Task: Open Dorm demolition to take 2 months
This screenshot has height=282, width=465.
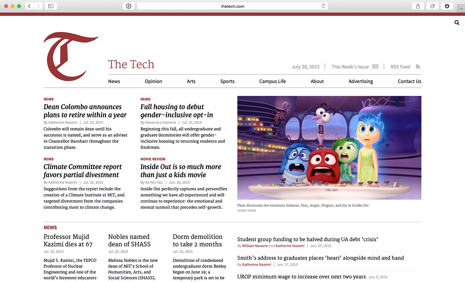Action: click(198, 240)
